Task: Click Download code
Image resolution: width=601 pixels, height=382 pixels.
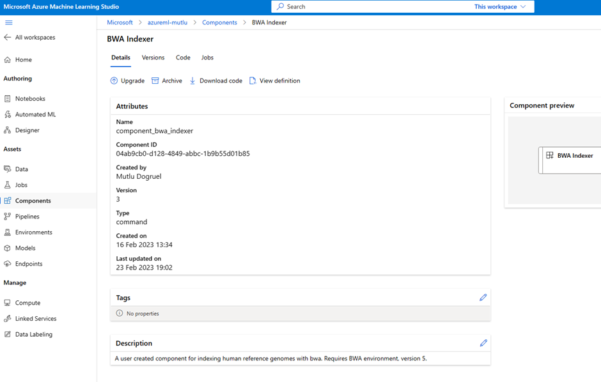Action: coord(216,80)
